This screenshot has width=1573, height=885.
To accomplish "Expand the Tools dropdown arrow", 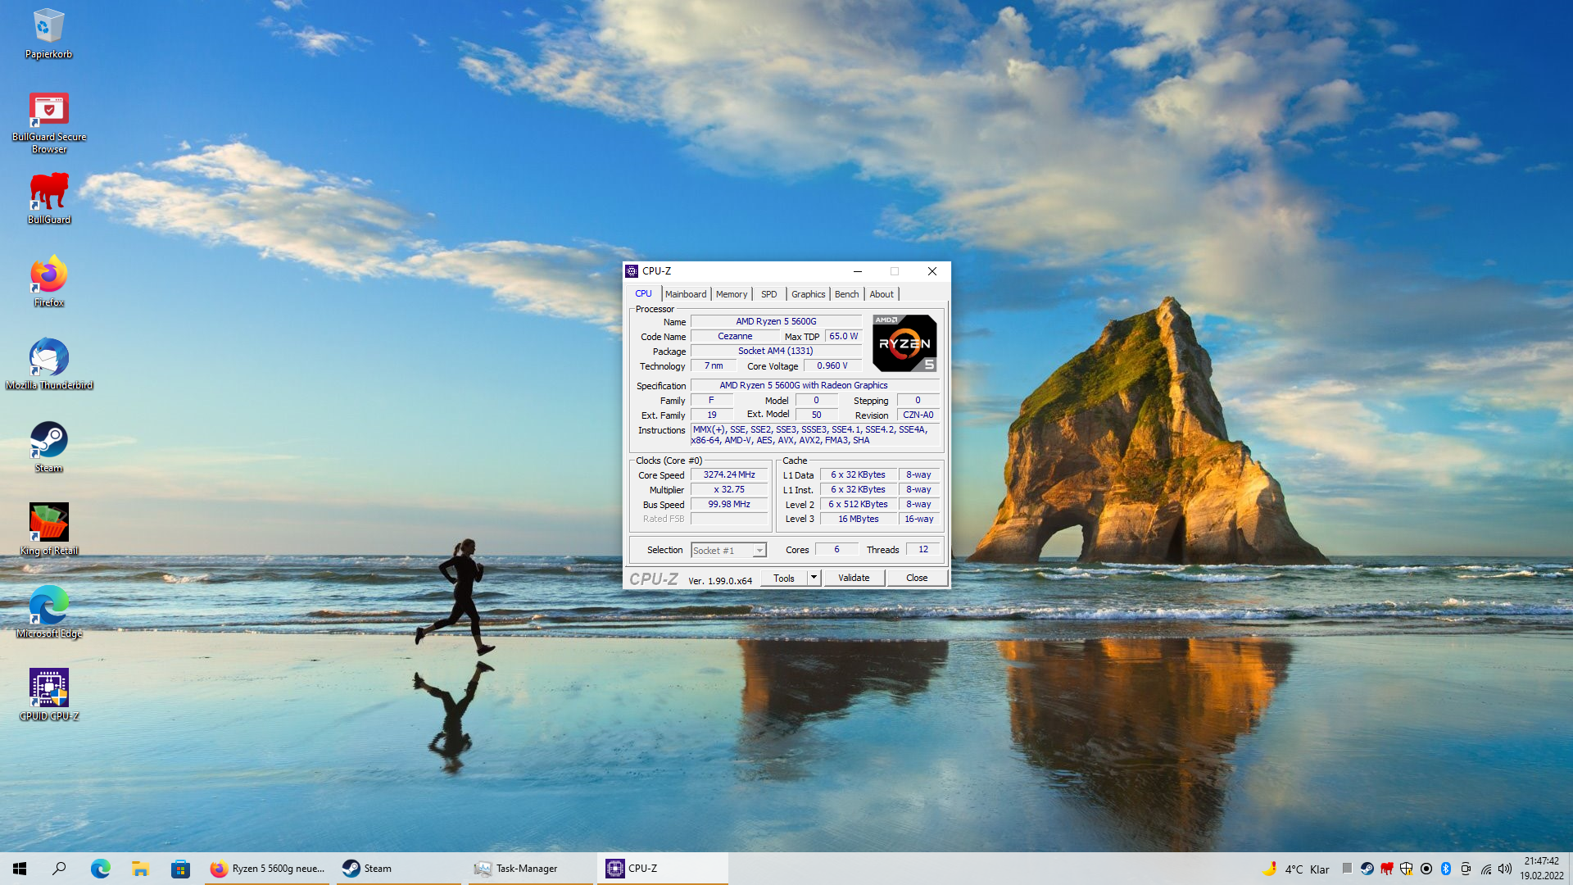I will (x=814, y=578).
